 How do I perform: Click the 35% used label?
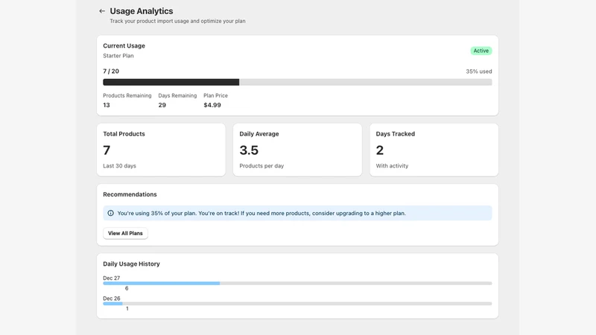(x=478, y=71)
